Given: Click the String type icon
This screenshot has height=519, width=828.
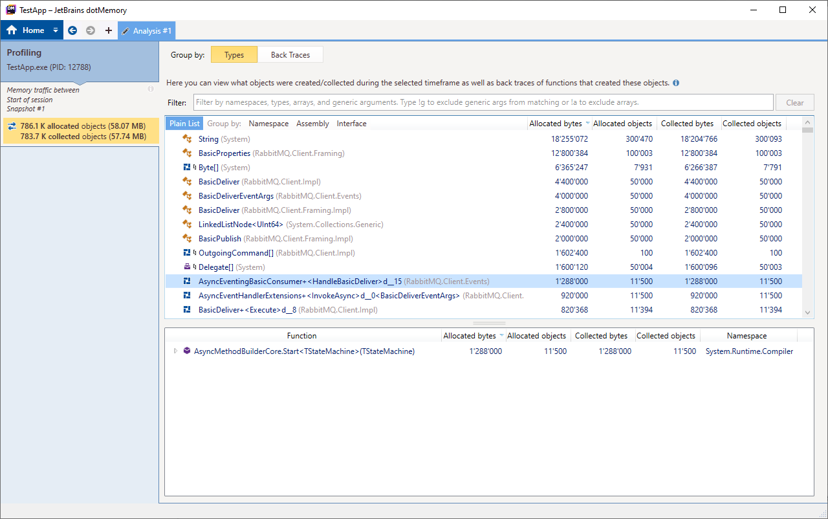Looking at the screenshot, I should (x=187, y=139).
